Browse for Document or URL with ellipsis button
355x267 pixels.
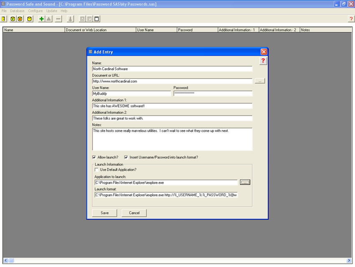click(x=259, y=81)
